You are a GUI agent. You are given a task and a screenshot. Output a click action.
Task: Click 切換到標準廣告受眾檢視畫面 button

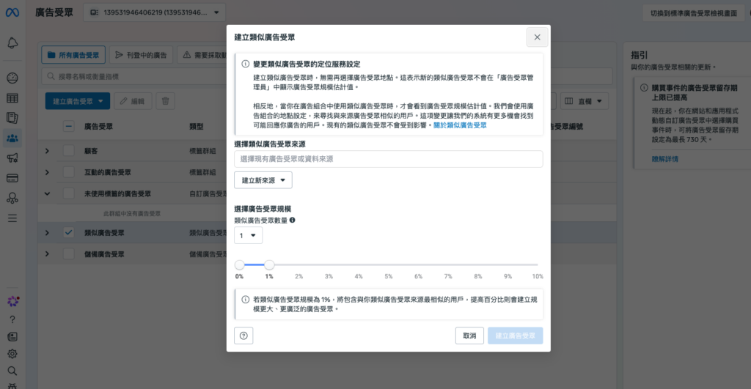(x=694, y=13)
